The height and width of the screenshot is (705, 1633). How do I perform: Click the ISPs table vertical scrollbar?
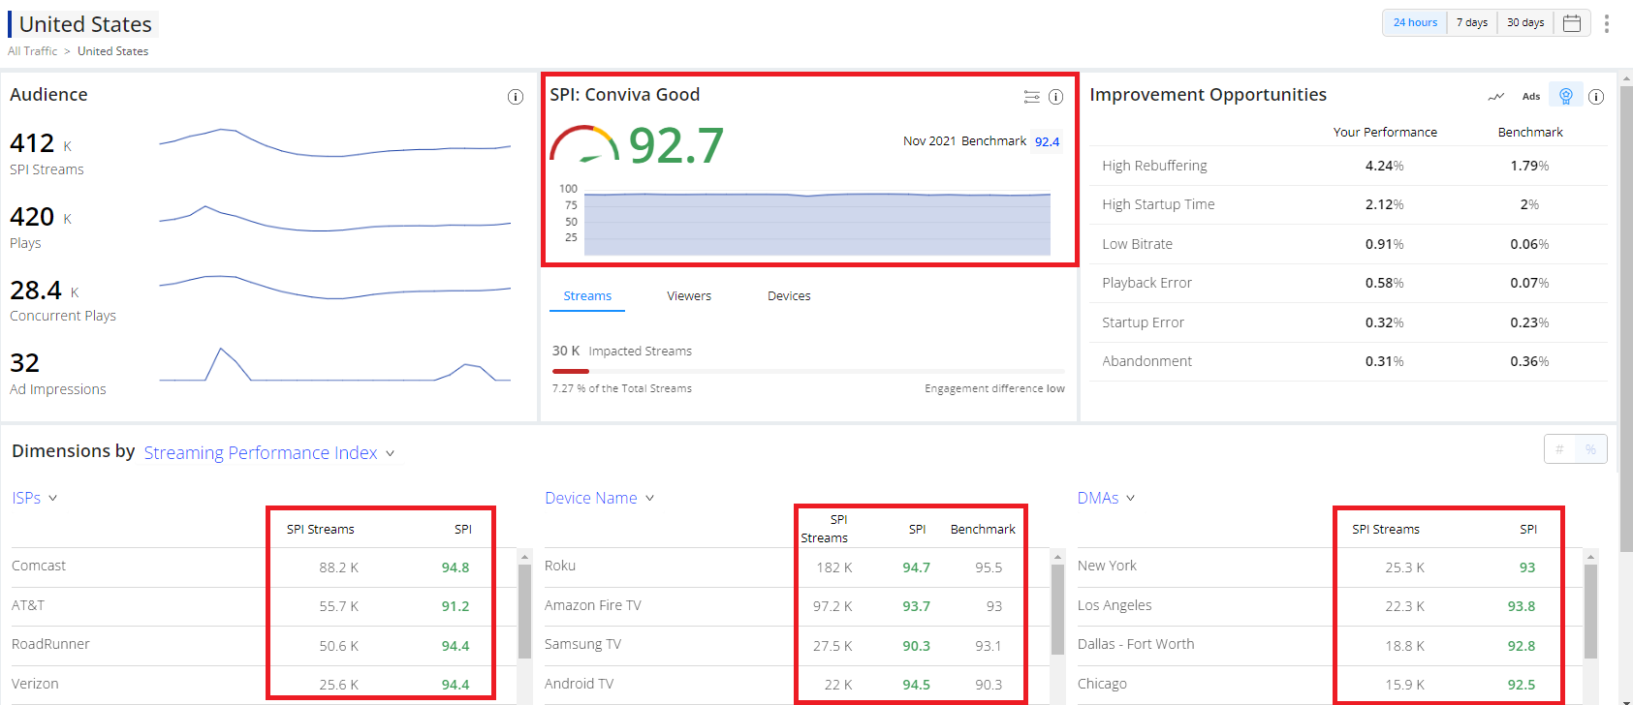click(524, 610)
